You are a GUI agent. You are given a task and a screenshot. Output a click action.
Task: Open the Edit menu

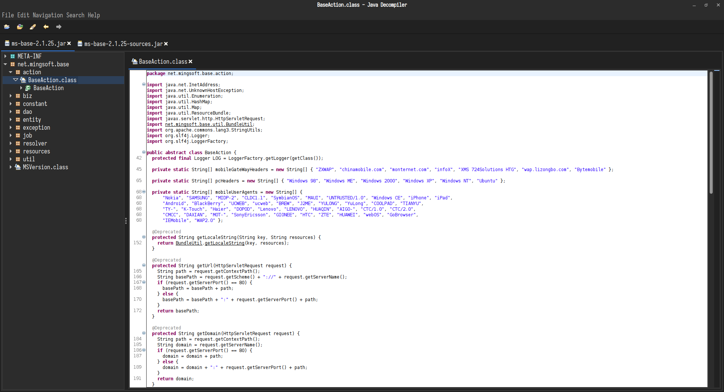(x=23, y=15)
